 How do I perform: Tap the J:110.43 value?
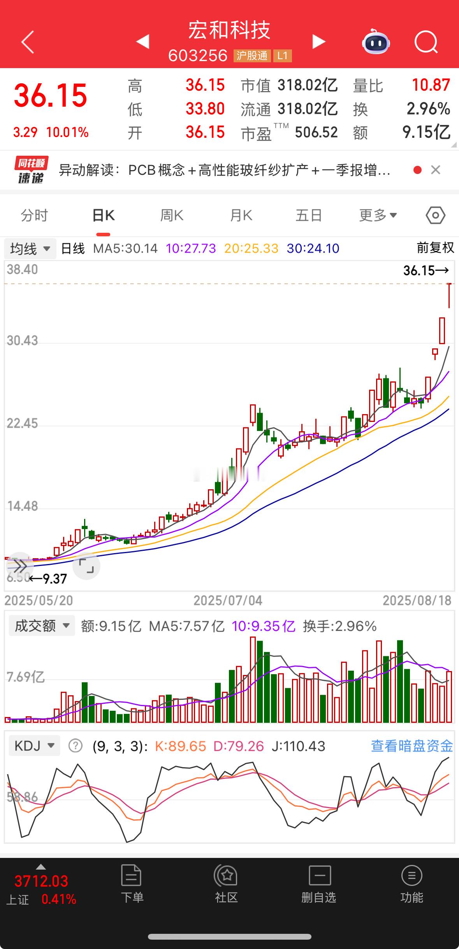coord(298,746)
